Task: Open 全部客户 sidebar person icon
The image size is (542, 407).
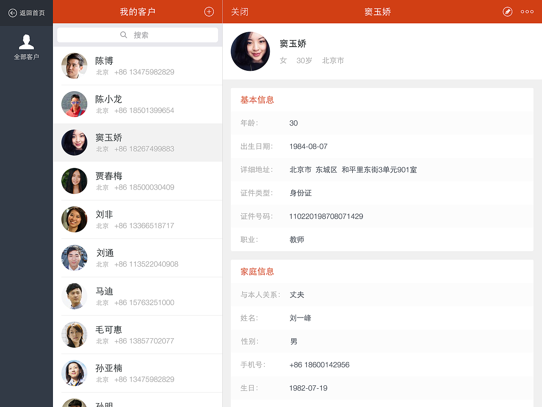Action: [x=26, y=42]
